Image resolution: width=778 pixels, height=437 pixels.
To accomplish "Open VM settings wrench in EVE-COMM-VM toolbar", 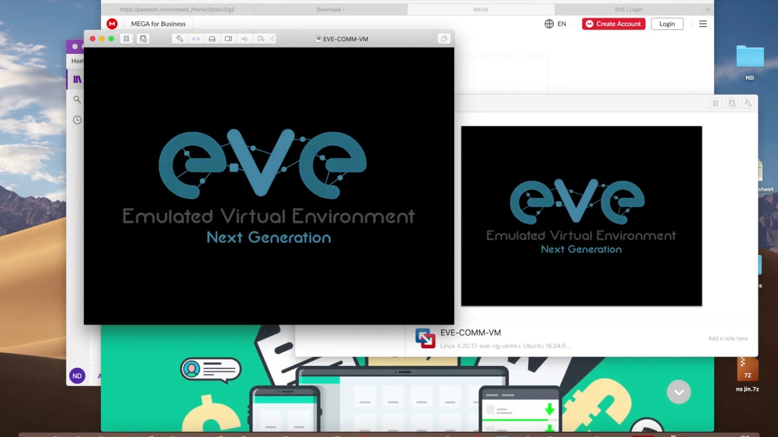I will pos(179,39).
